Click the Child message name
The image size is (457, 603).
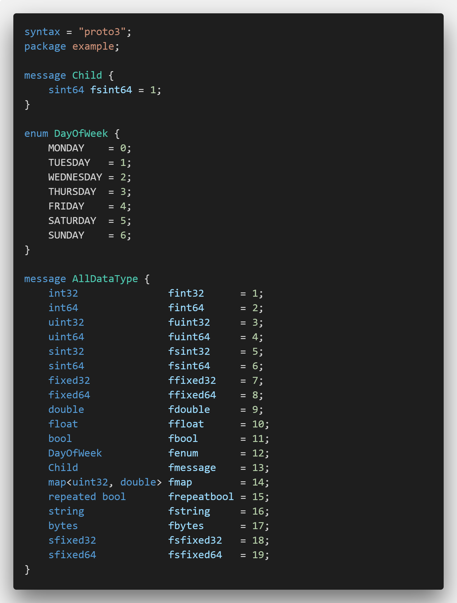87,75
